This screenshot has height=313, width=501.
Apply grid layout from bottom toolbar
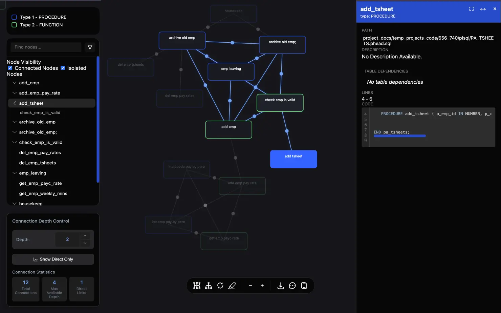click(x=197, y=286)
